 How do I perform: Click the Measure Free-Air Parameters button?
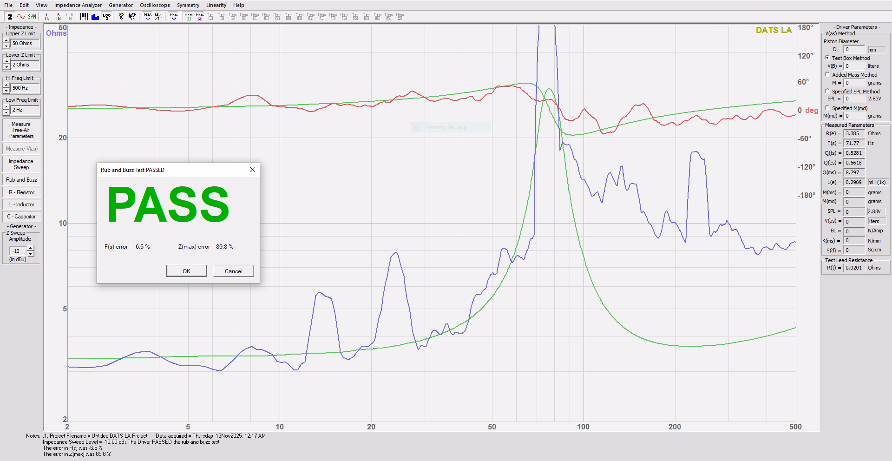click(x=21, y=131)
